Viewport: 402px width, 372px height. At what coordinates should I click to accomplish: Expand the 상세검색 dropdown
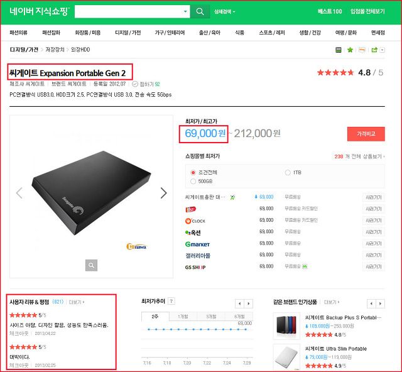click(225, 11)
